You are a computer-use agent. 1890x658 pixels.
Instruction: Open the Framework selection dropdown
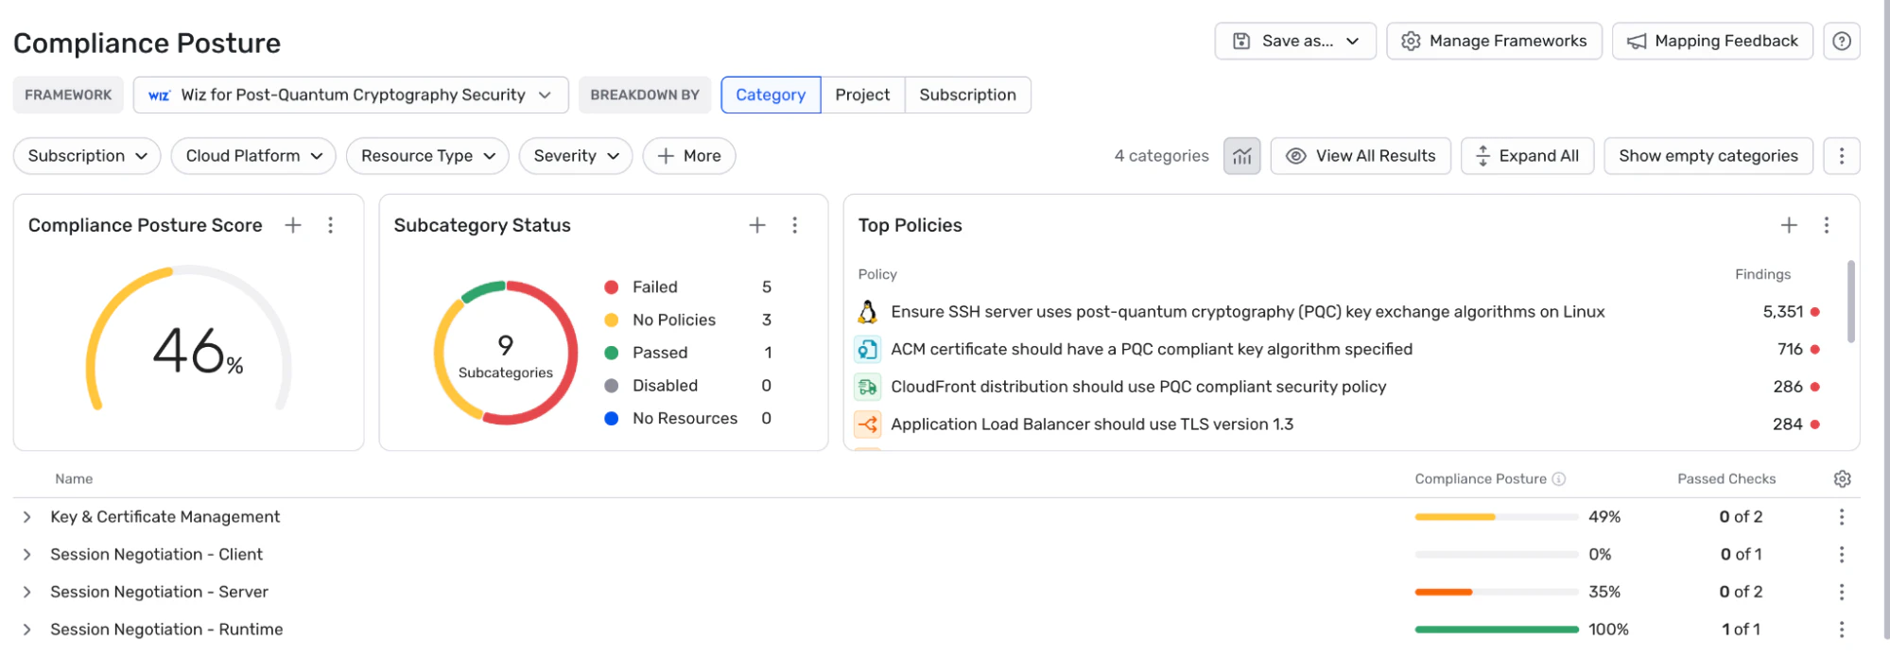click(351, 95)
